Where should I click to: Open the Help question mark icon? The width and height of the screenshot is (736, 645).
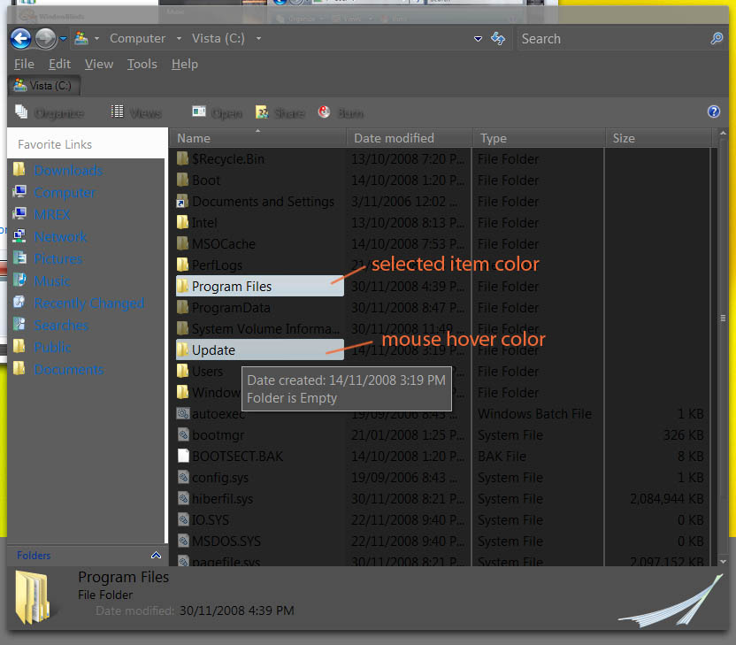click(714, 112)
